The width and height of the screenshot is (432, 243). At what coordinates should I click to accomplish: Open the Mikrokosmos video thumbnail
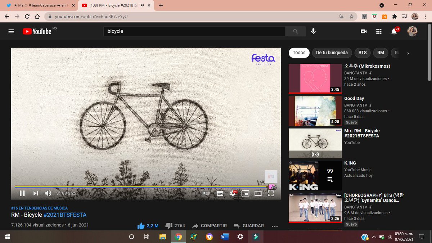315,79
